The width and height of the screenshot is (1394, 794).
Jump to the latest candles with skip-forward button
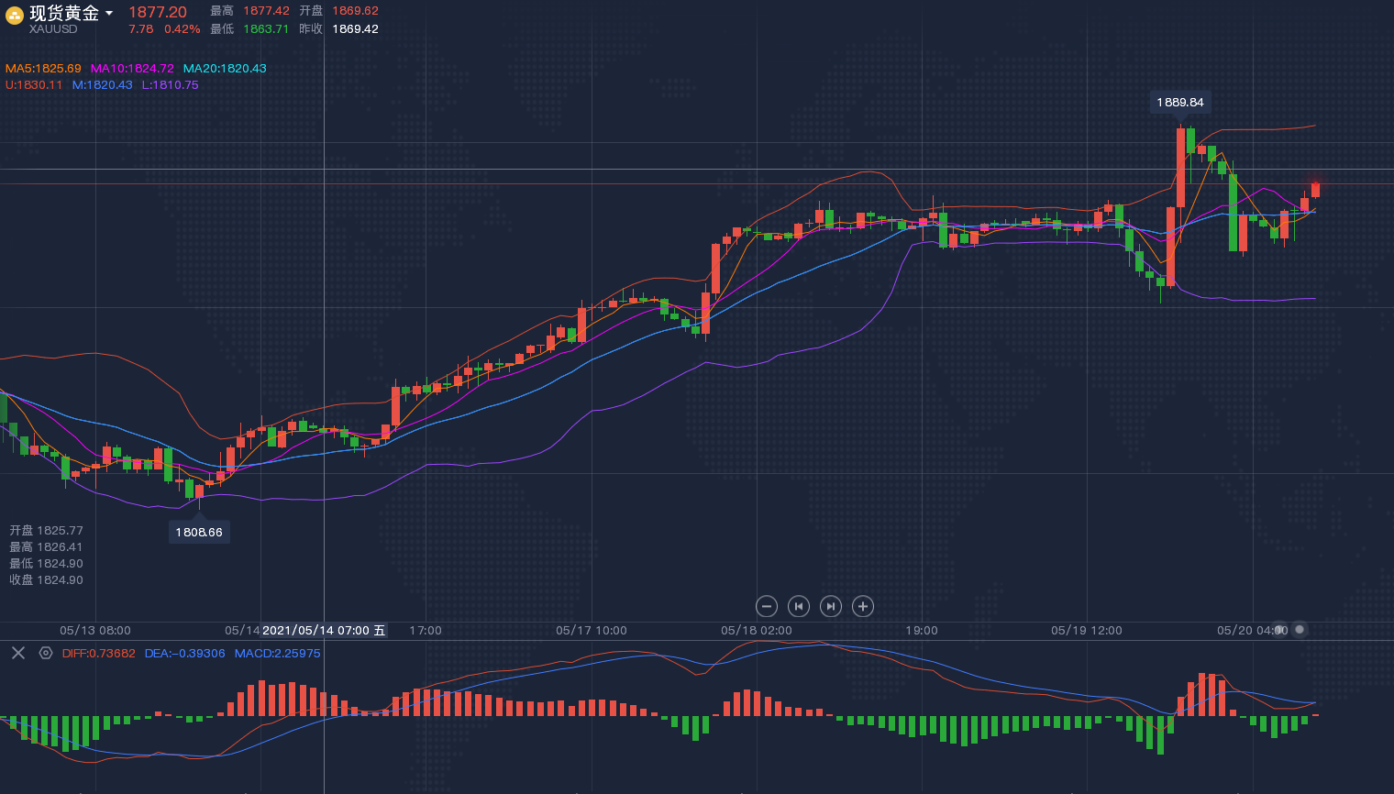831,606
